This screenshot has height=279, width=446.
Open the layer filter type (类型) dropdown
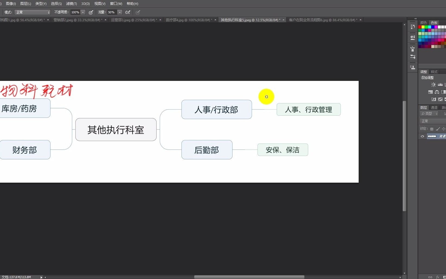(429, 114)
